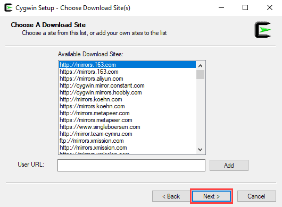
Task: Add the user URL via Add button
Action: [x=229, y=166]
